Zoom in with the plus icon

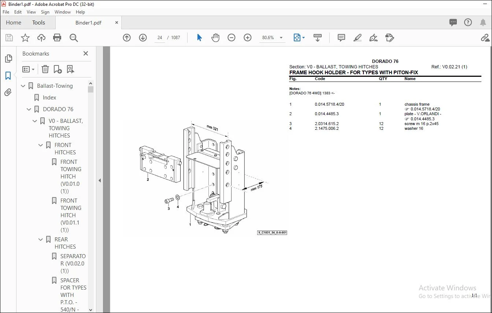click(248, 38)
